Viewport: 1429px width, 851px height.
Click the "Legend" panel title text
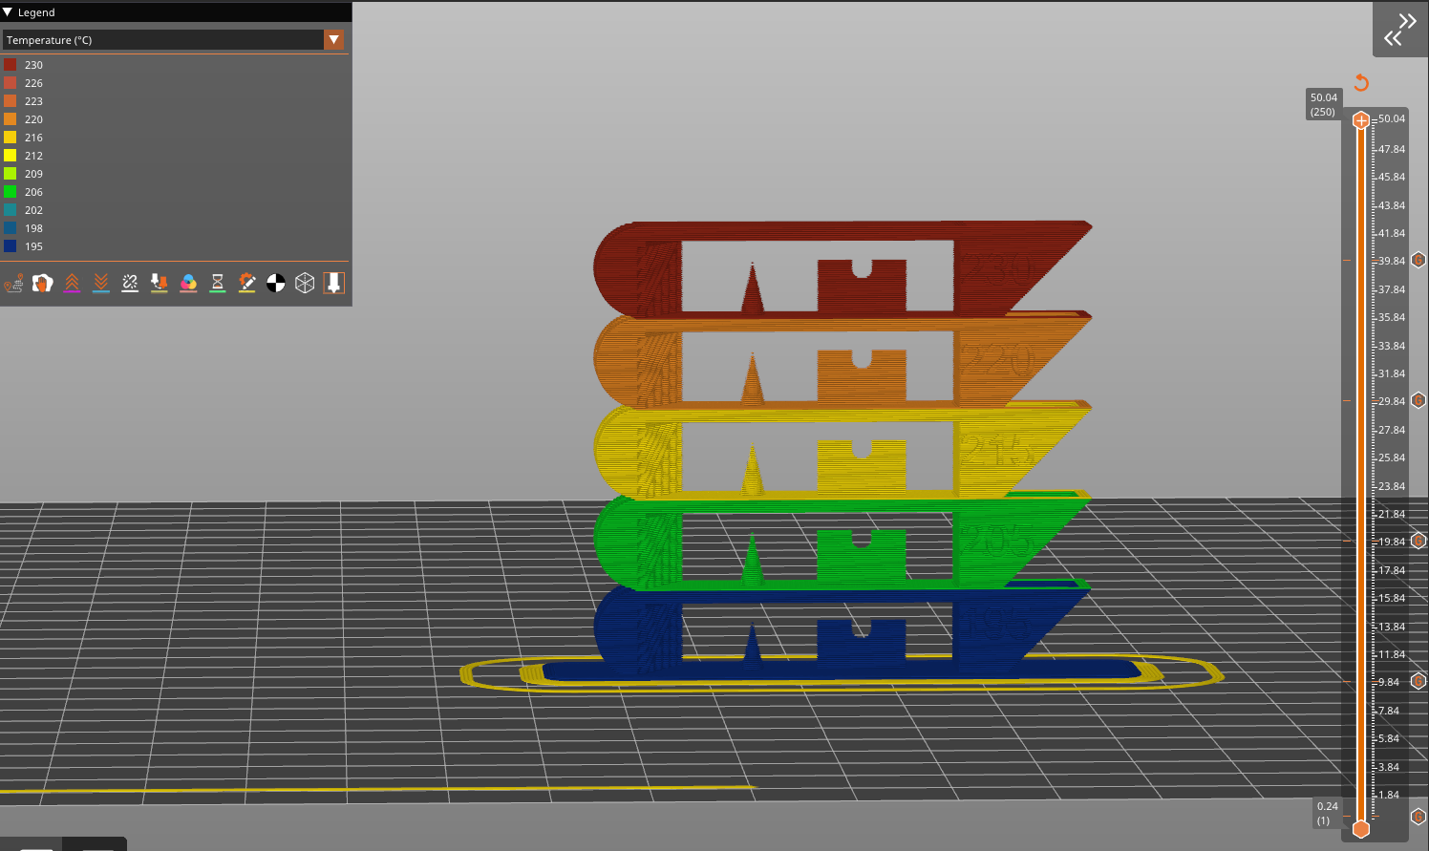36,12
